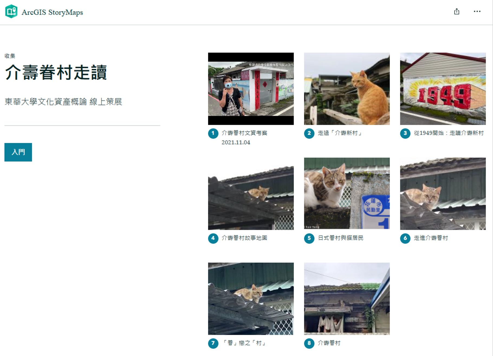
Task: Open the orange cat sitting thumbnail
Action: (347, 89)
